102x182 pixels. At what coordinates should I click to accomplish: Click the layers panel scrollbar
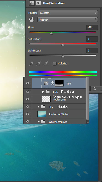click(87, 98)
